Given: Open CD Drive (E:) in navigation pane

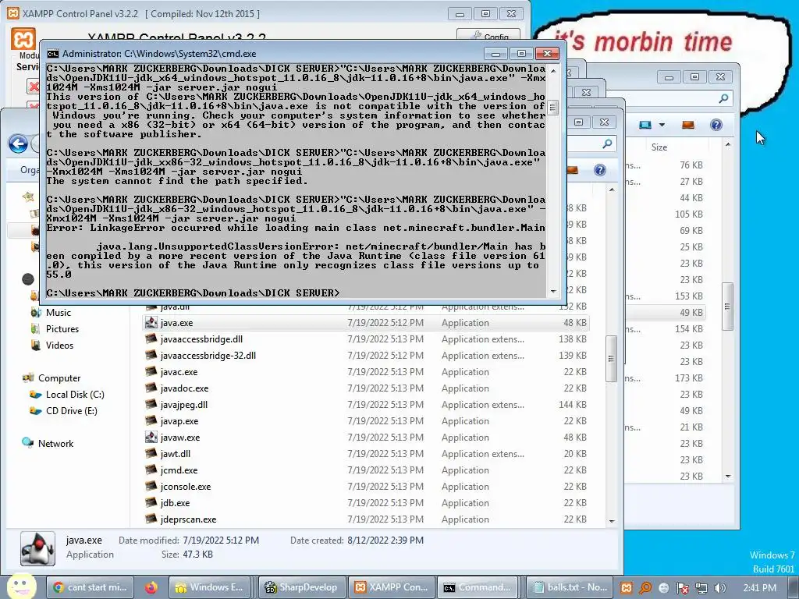Looking at the screenshot, I should tap(71, 410).
